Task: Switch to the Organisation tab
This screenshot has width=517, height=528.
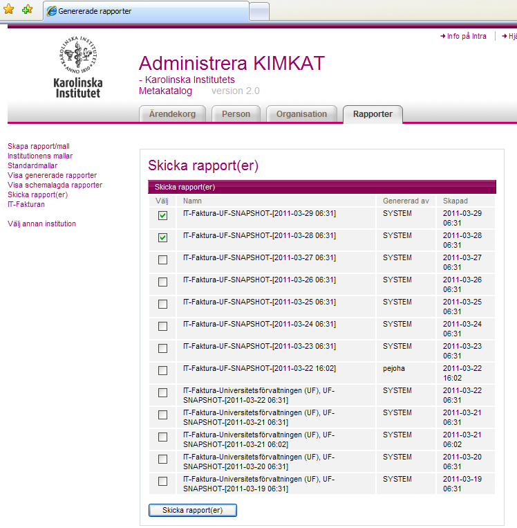Action: (301, 113)
